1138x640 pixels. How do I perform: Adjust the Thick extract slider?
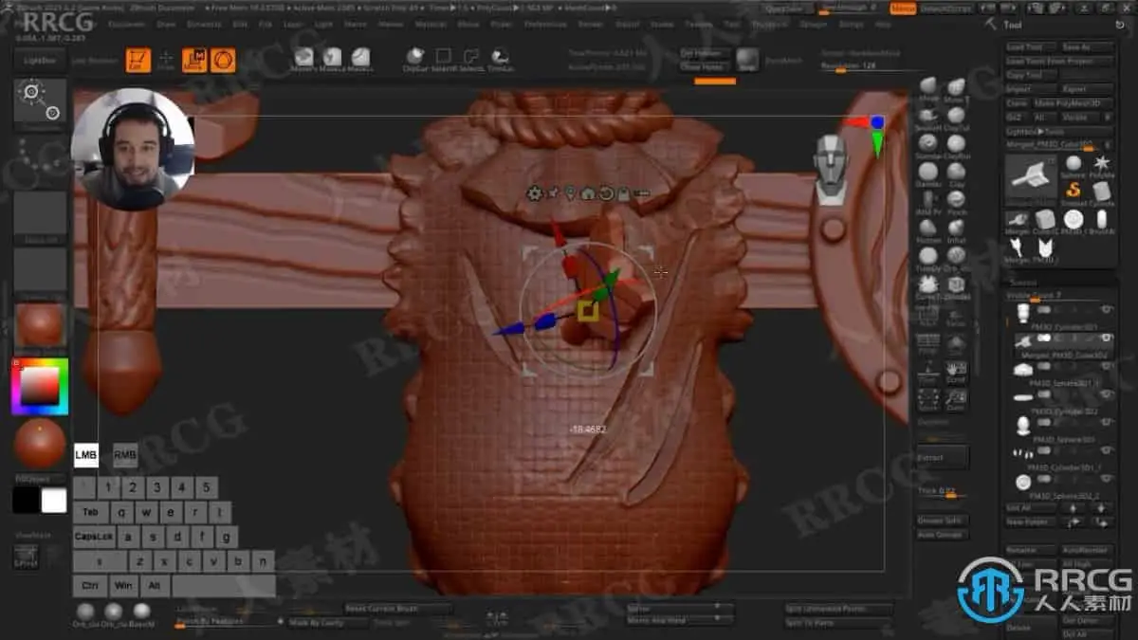tap(942, 491)
